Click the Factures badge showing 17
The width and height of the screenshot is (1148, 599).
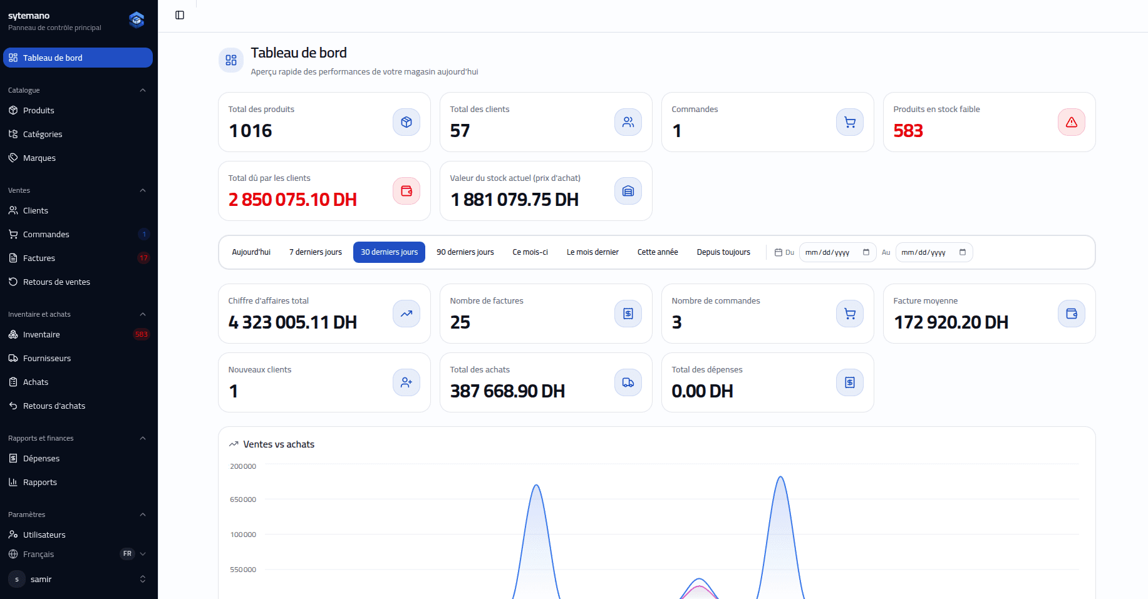tap(144, 258)
